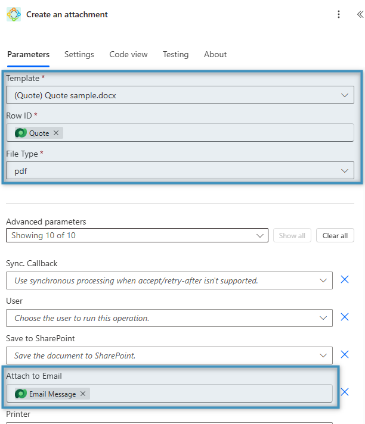Image resolution: width=365 pixels, height=424 pixels.
Task: Expand the Advanced parameters selector
Action: (x=260, y=235)
